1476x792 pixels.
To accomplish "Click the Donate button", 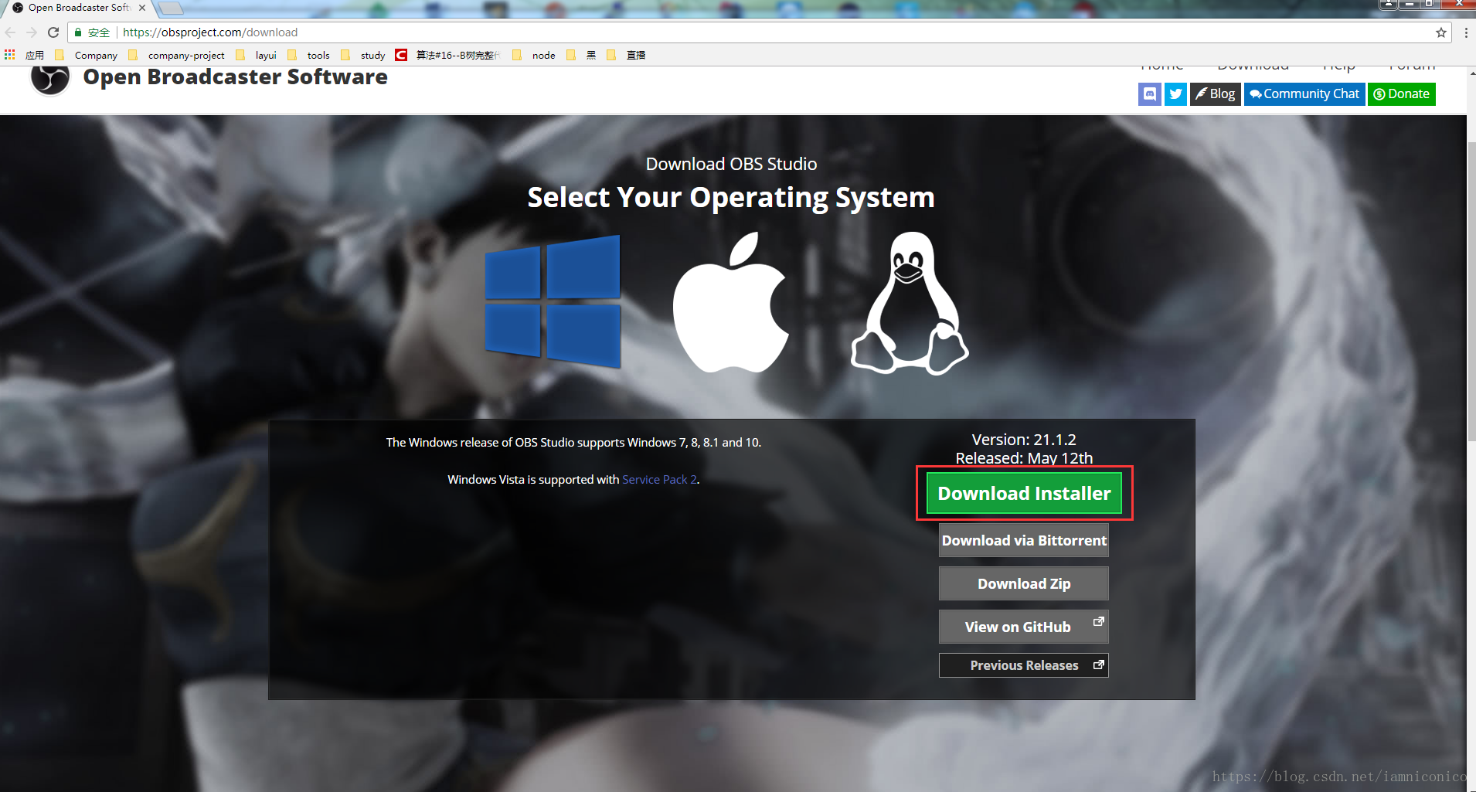I will [x=1402, y=94].
